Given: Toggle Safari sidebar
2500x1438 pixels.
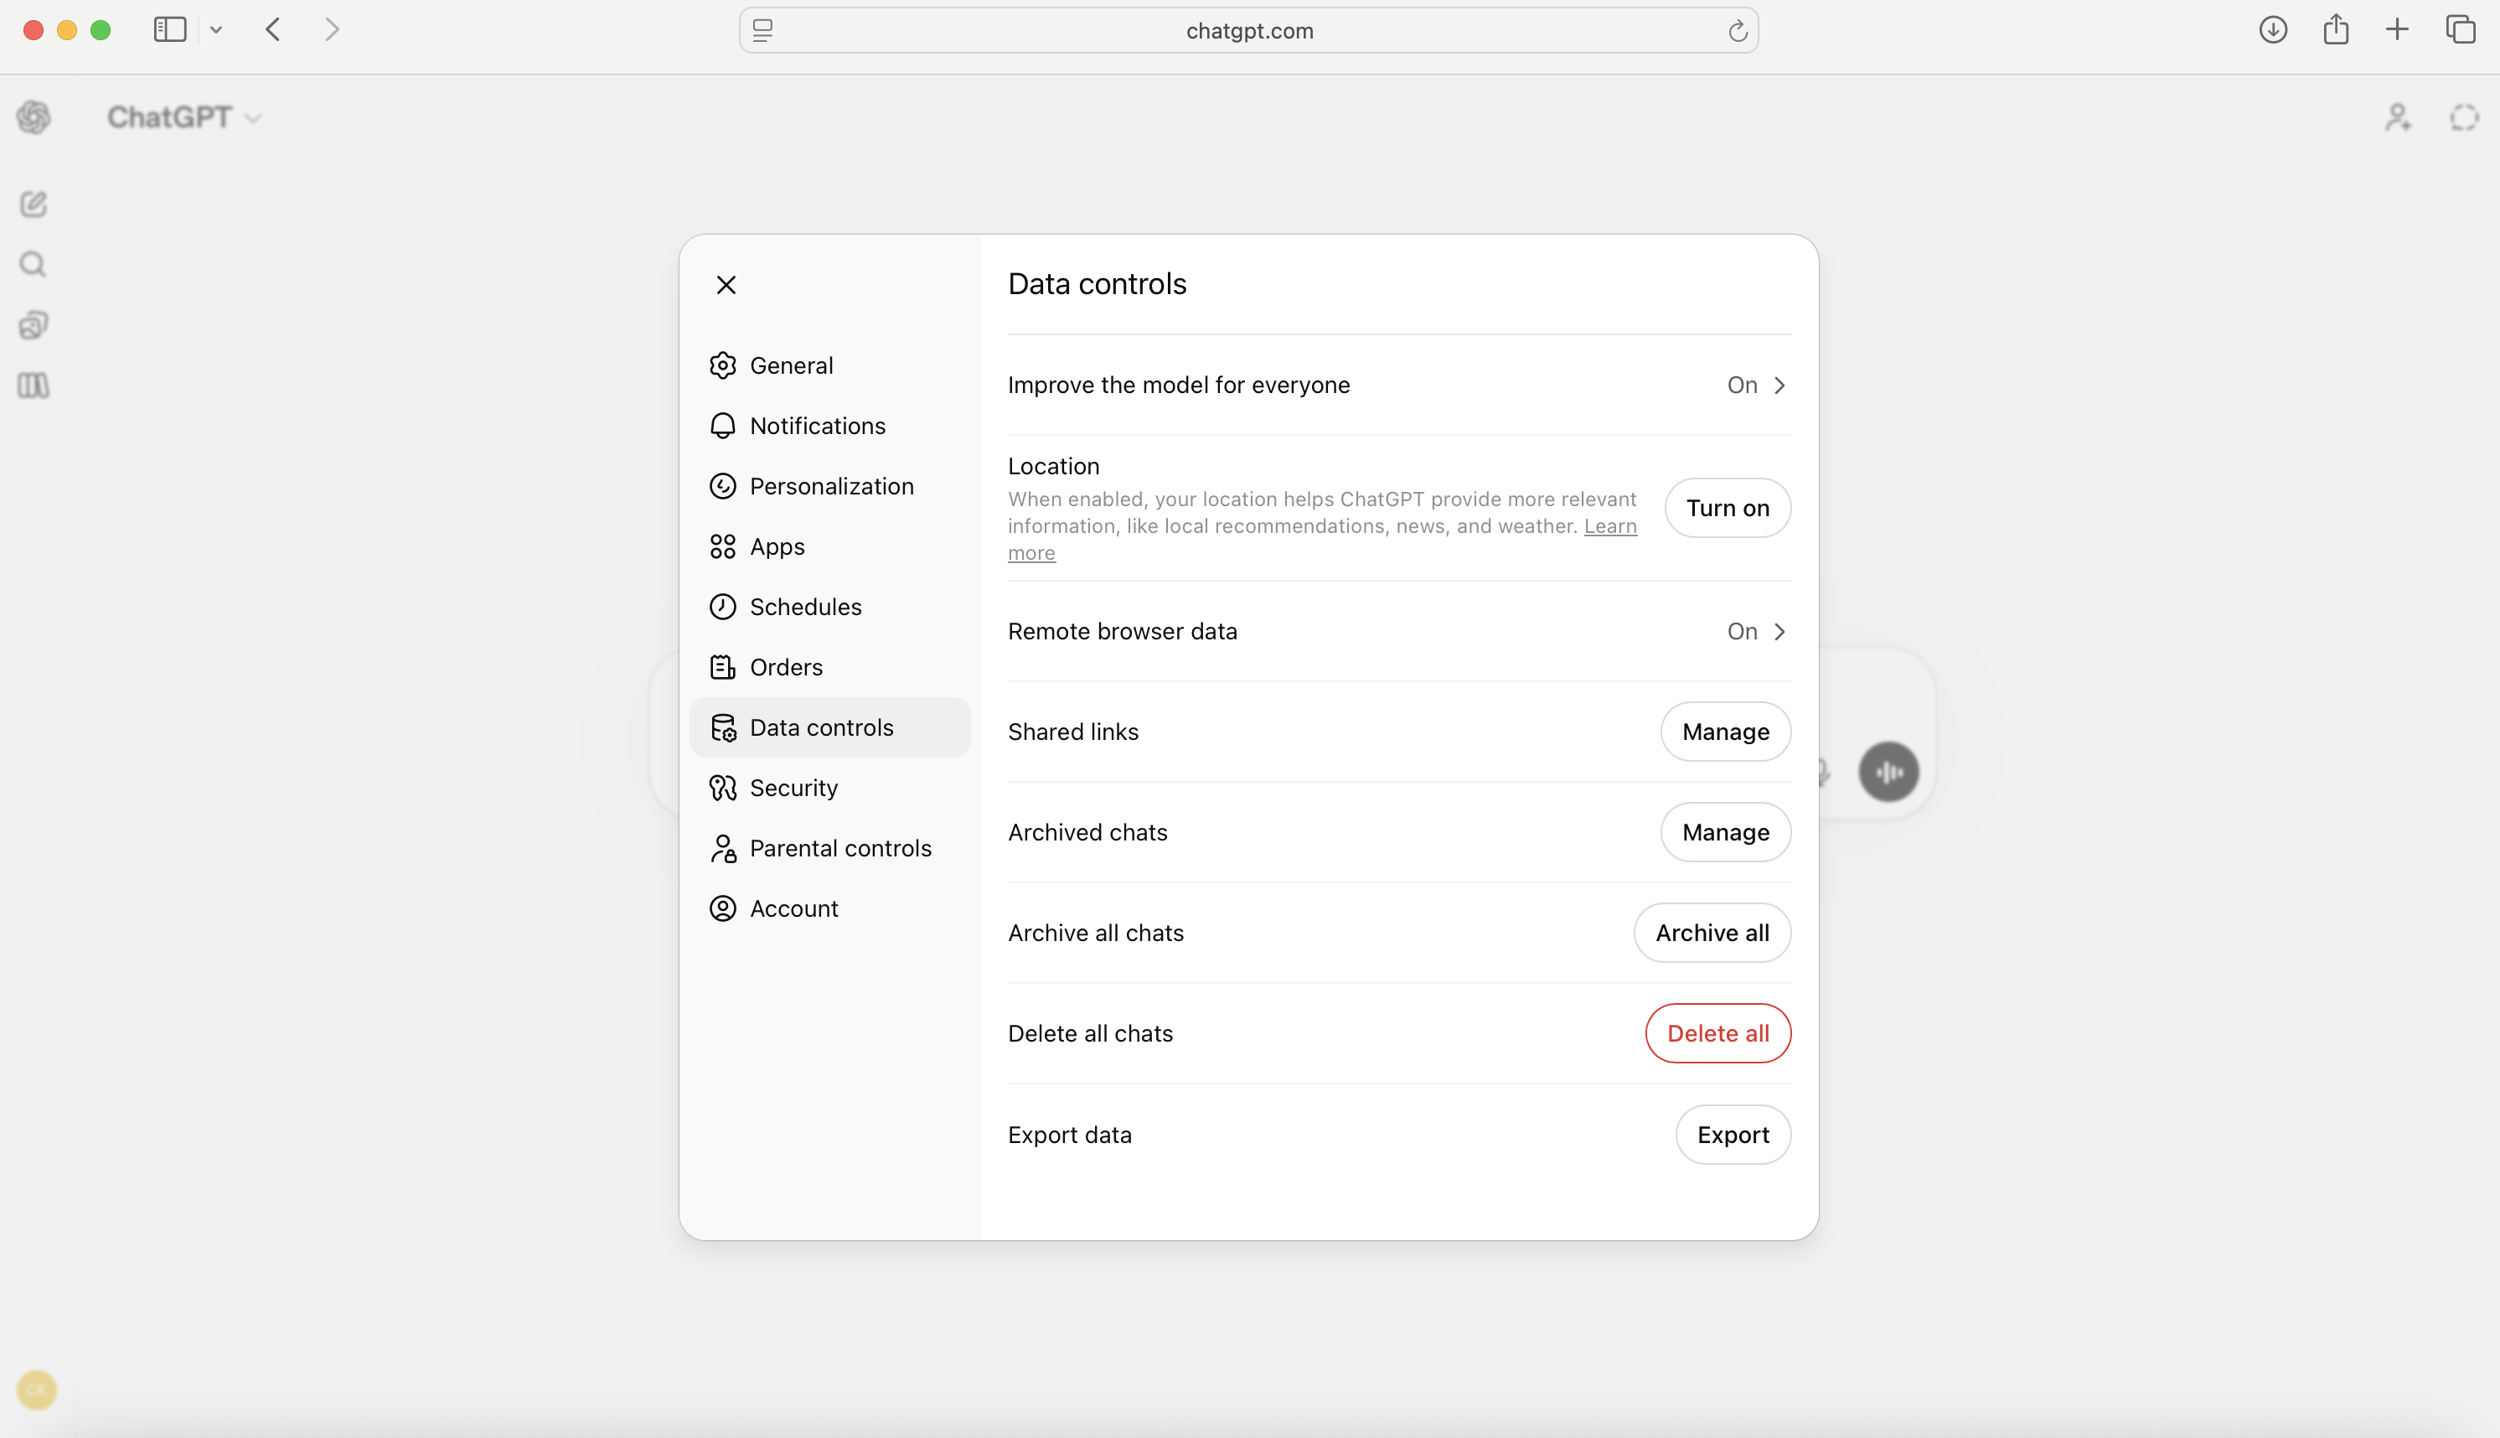Looking at the screenshot, I should point(170,29).
